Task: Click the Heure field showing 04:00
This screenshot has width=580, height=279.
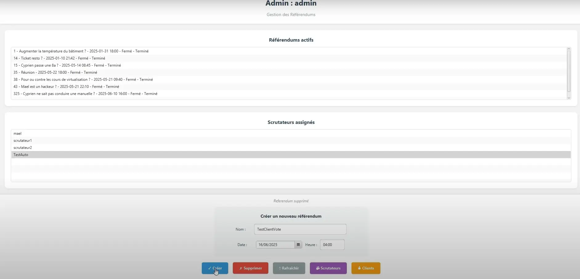Action: [332, 244]
